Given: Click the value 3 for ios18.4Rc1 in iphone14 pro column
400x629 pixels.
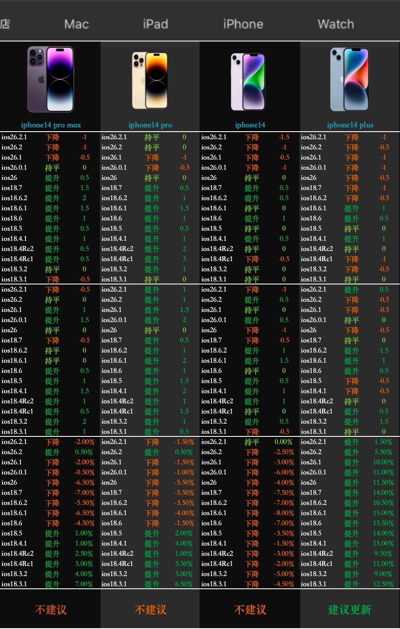Looking at the screenshot, I should [x=184, y=259].
